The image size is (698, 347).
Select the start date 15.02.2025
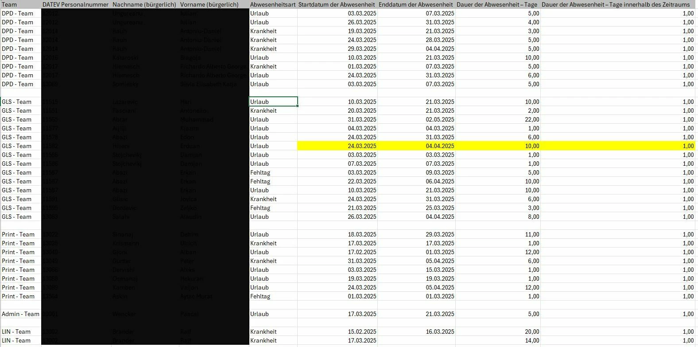[362, 332]
